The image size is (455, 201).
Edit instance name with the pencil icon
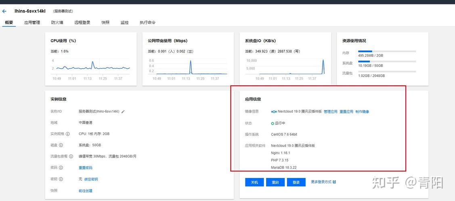tap(123, 111)
